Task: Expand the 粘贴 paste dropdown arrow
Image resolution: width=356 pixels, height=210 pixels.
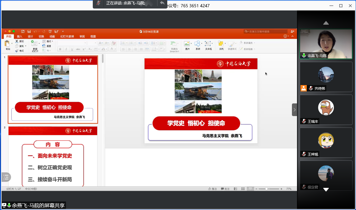Action: (x=12, y=43)
